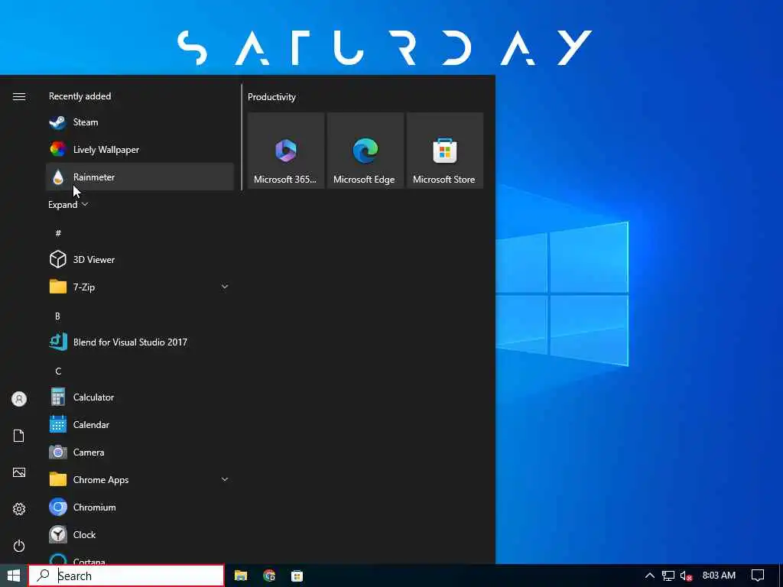Open the notification center icon

click(x=758, y=576)
